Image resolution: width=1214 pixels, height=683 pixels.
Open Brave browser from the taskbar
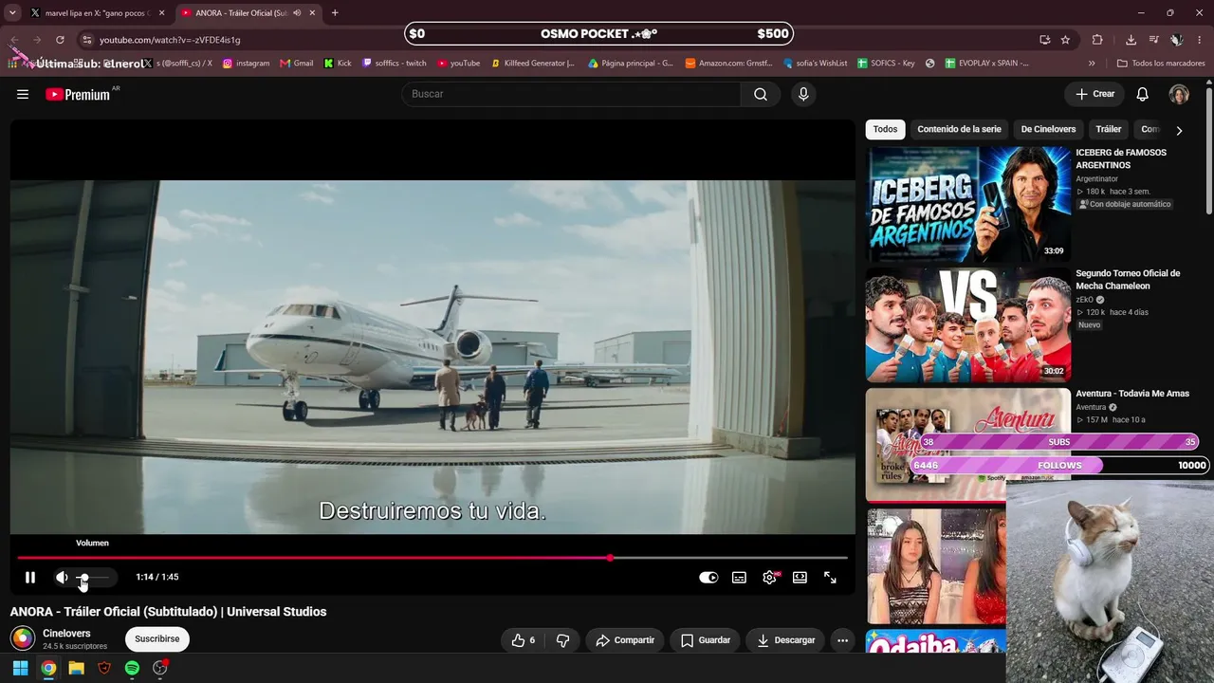click(104, 668)
